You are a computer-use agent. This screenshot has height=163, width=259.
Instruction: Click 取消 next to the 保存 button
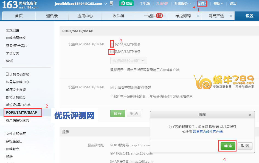134,113
